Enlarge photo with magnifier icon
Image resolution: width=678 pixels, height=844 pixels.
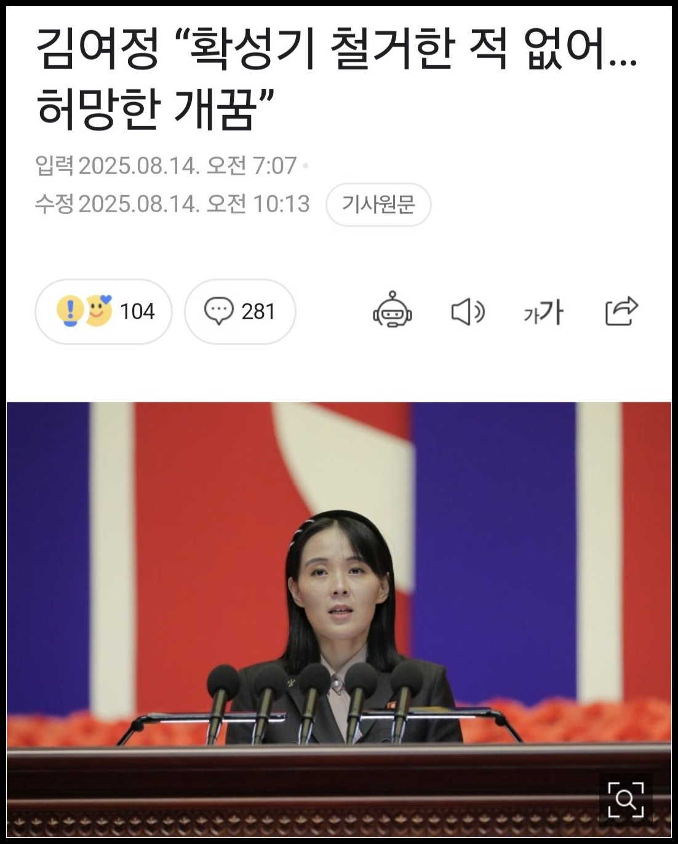tap(626, 800)
